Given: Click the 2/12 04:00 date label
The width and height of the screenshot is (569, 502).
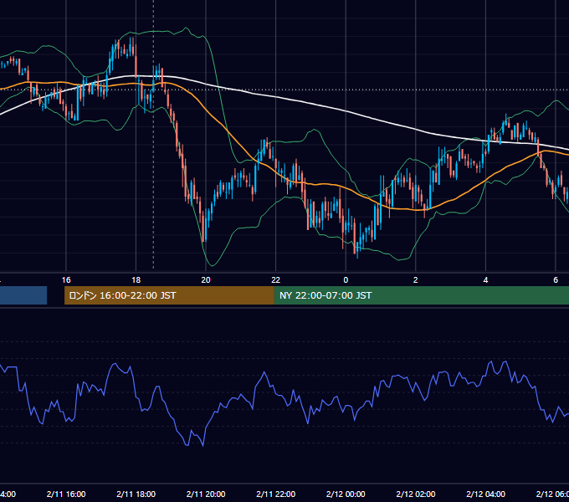Looking at the screenshot, I should click(485, 494).
